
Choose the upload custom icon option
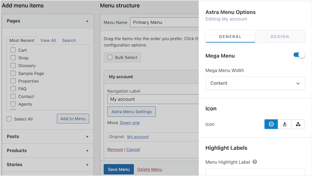pos(284,124)
